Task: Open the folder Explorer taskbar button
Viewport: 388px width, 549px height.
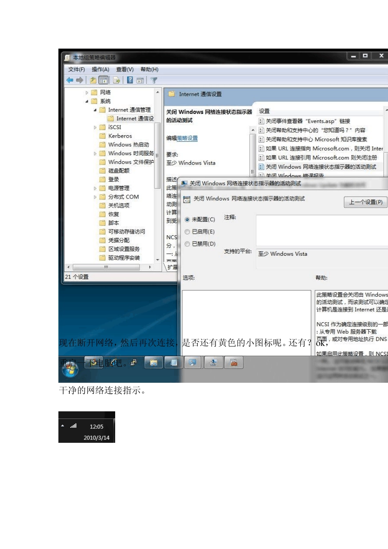Action: coord(154,362)
